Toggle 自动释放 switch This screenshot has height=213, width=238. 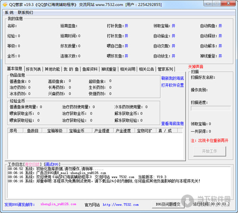tap(220, 36)
